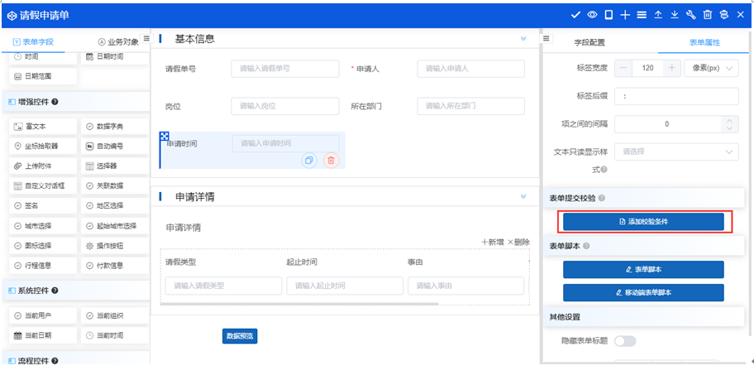Screen dimensions: 754x375
Task: Switch to 表单字段 tab
Action: (x=33, y=42)
